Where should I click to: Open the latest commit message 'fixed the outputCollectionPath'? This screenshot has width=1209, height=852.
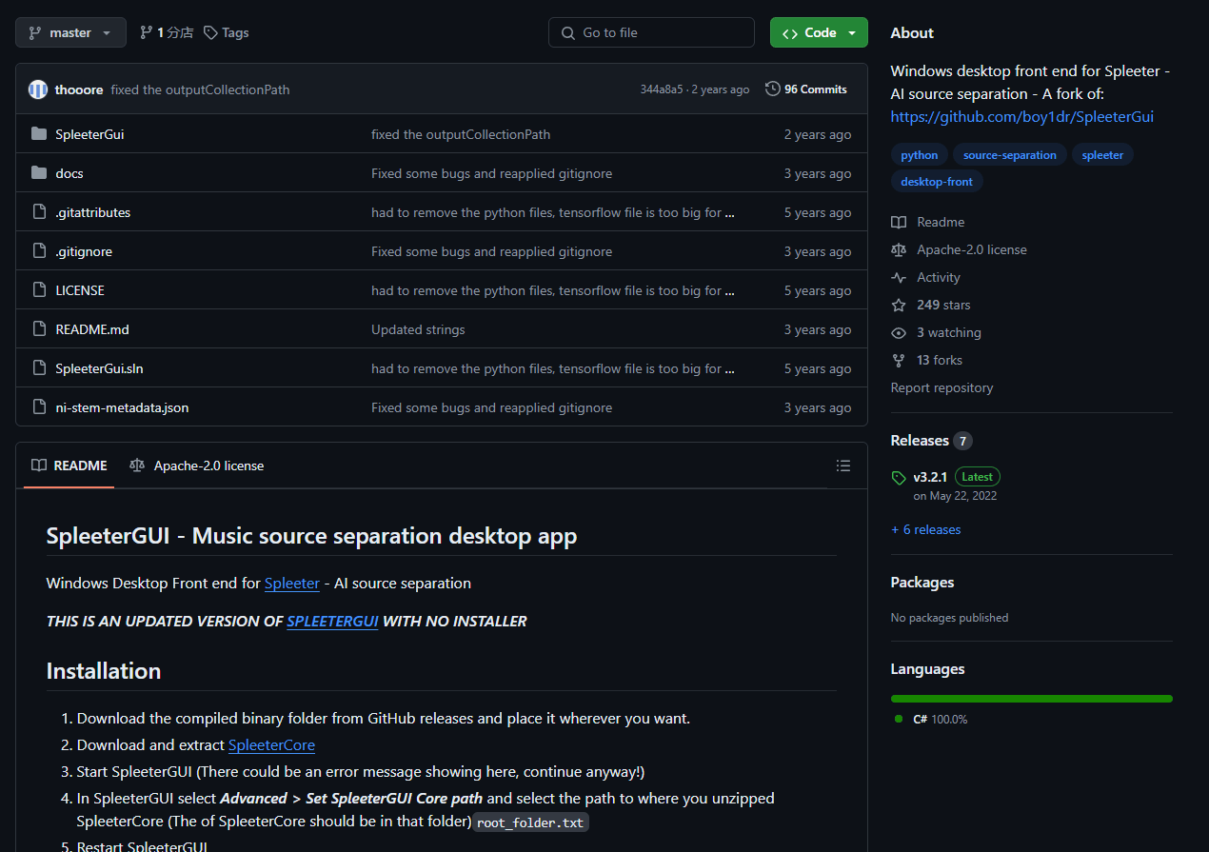200,89
